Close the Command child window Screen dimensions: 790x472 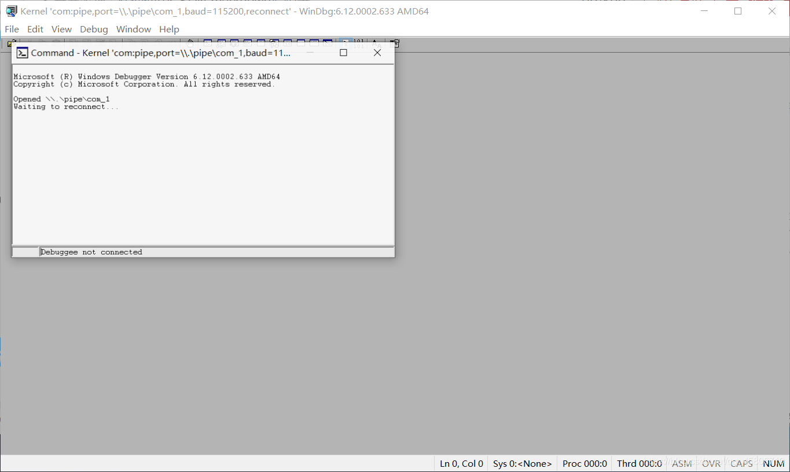[377, 53]
